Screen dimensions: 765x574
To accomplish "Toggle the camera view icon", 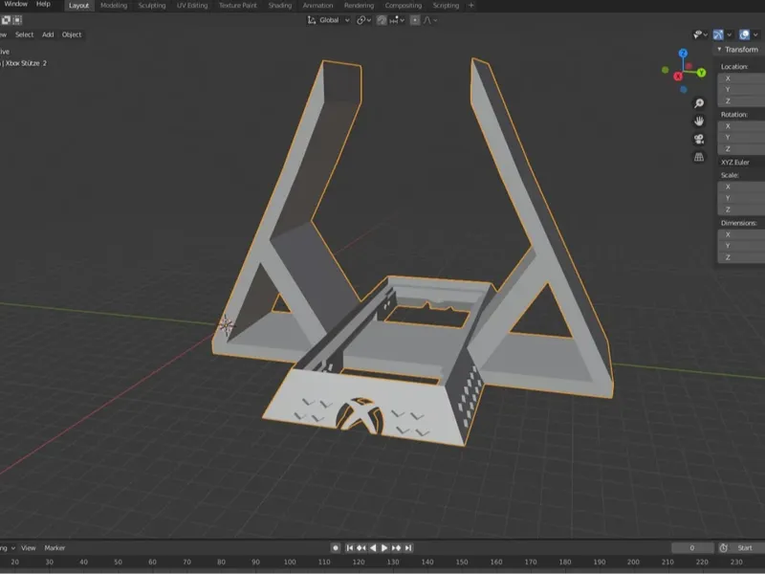I will 699,139.
